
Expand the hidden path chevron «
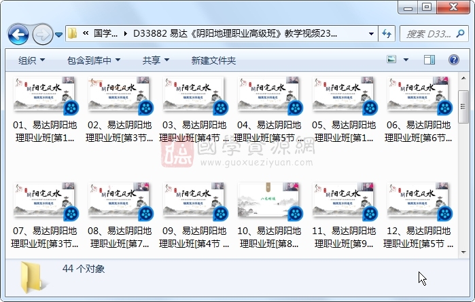click(86, 33)
